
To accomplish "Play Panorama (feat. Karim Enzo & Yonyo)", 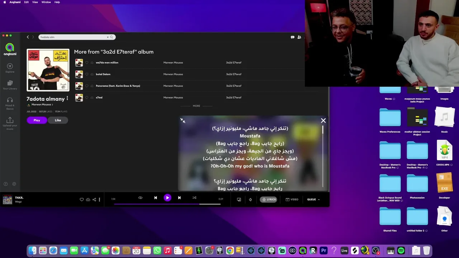I will (x=118, y=86).
